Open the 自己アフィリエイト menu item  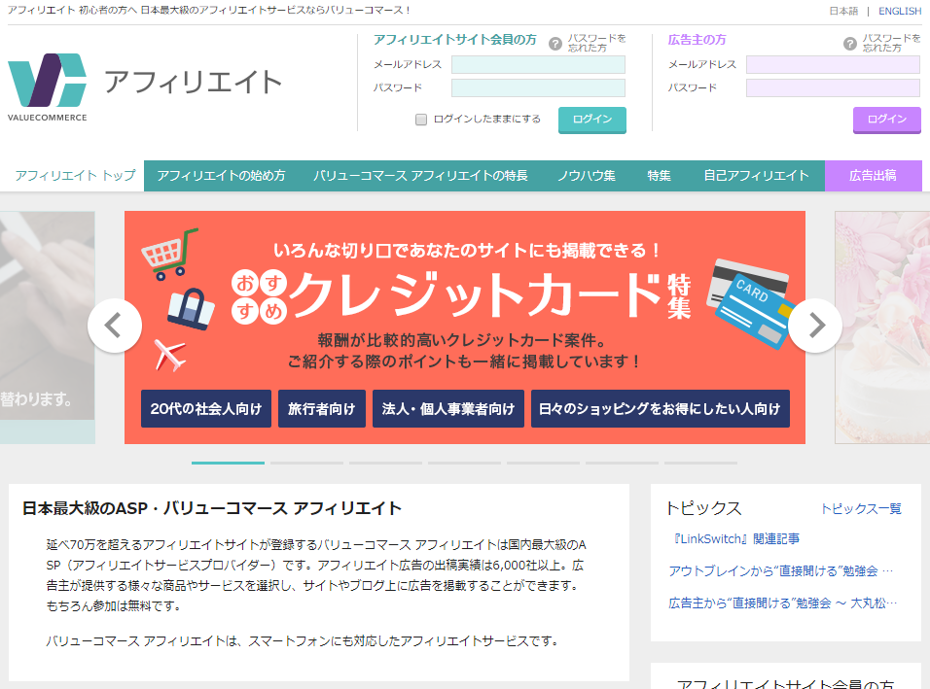coord(756,175)
